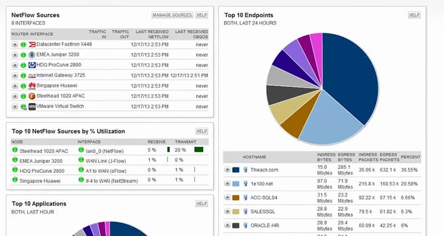Open the Thwack.com hostname link
The image size is (444, 236).
264,170
